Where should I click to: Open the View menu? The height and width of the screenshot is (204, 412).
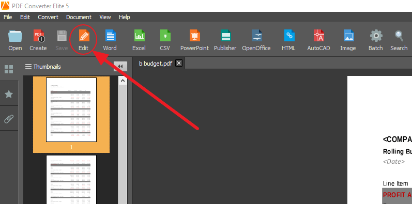pyautogui.click(x=105, y=17)
